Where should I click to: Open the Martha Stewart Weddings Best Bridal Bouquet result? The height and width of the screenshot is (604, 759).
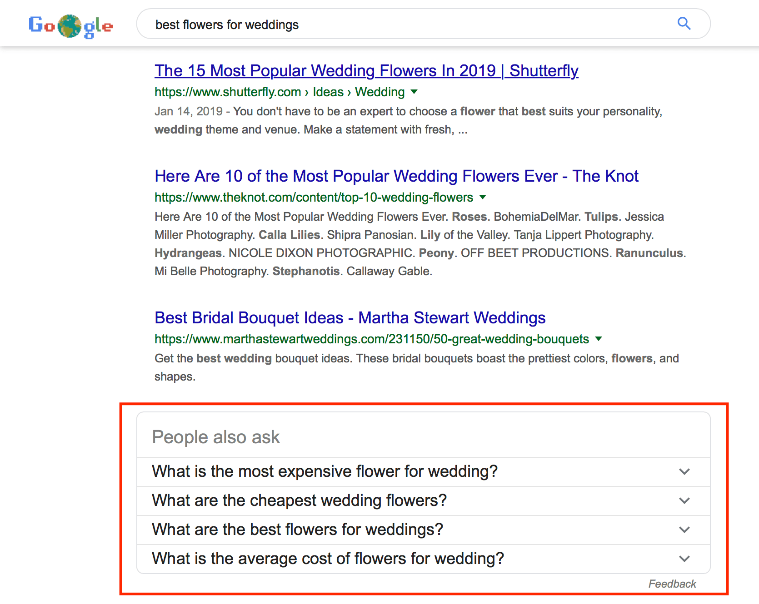[x=350, y=318]
